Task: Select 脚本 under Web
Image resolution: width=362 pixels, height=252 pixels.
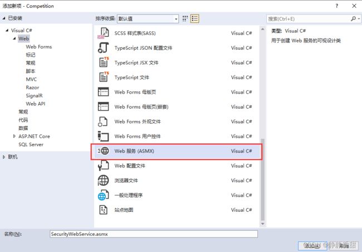Action: [31, 71]
